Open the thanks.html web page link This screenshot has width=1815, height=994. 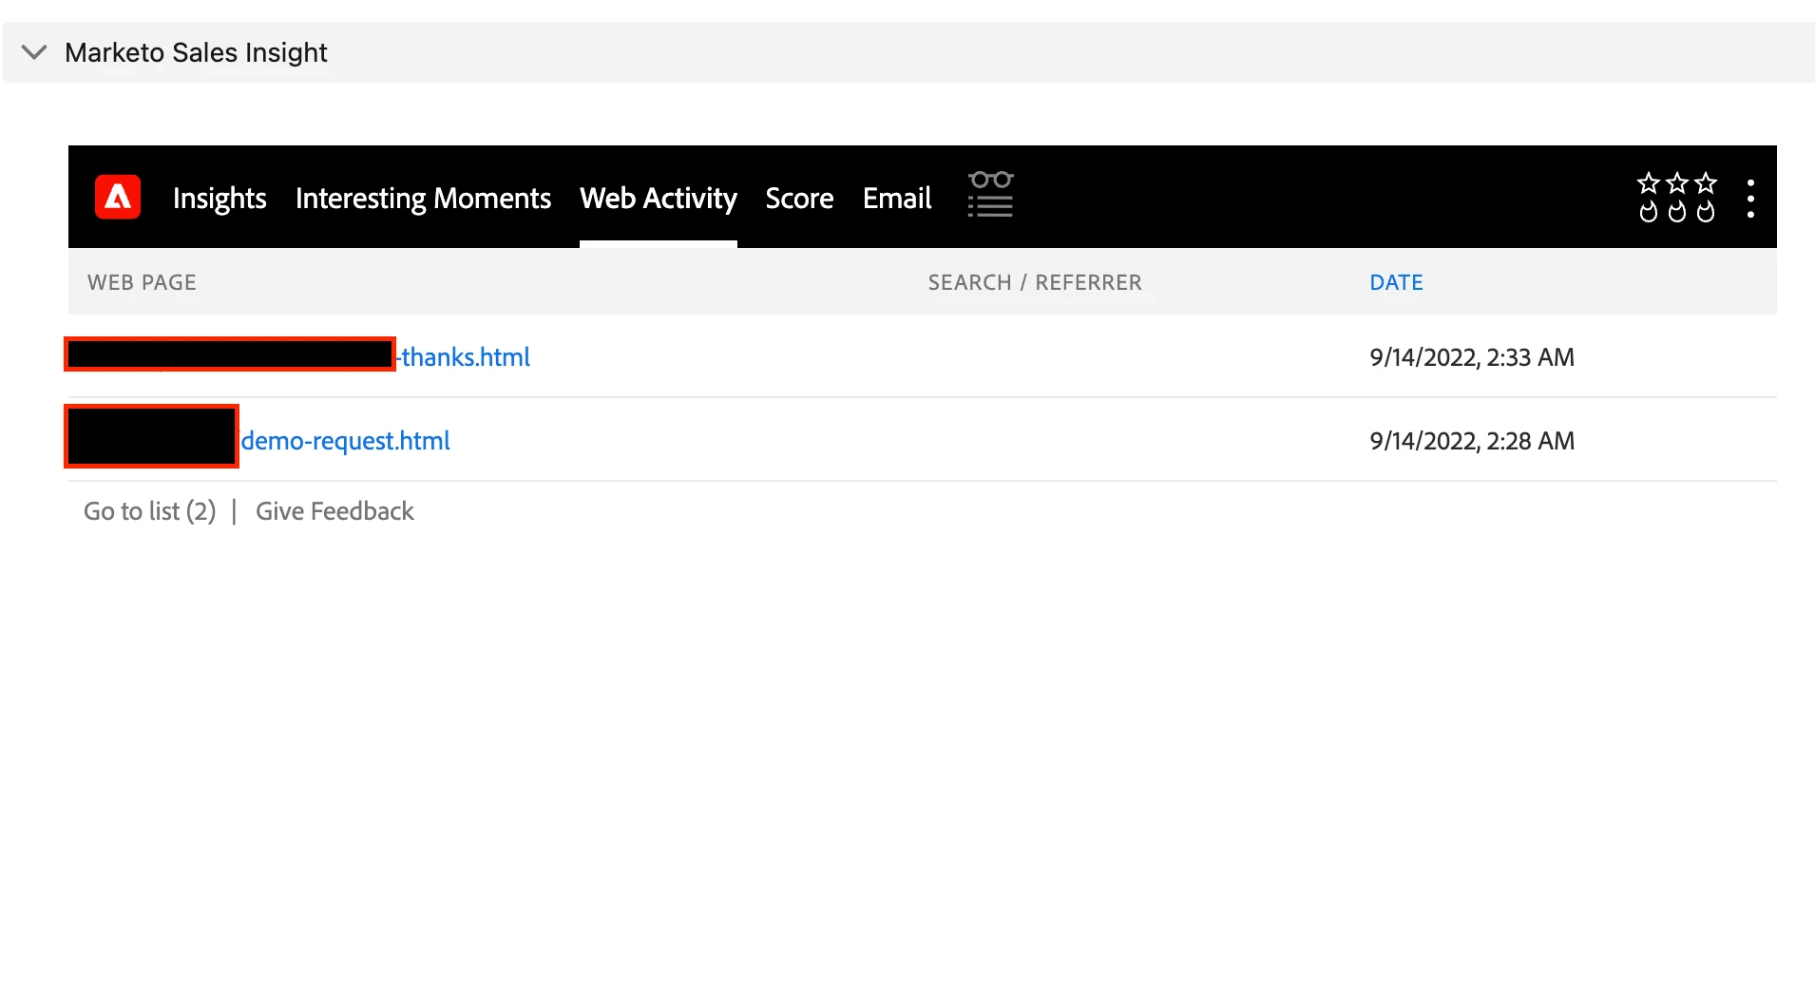[465, 356]
